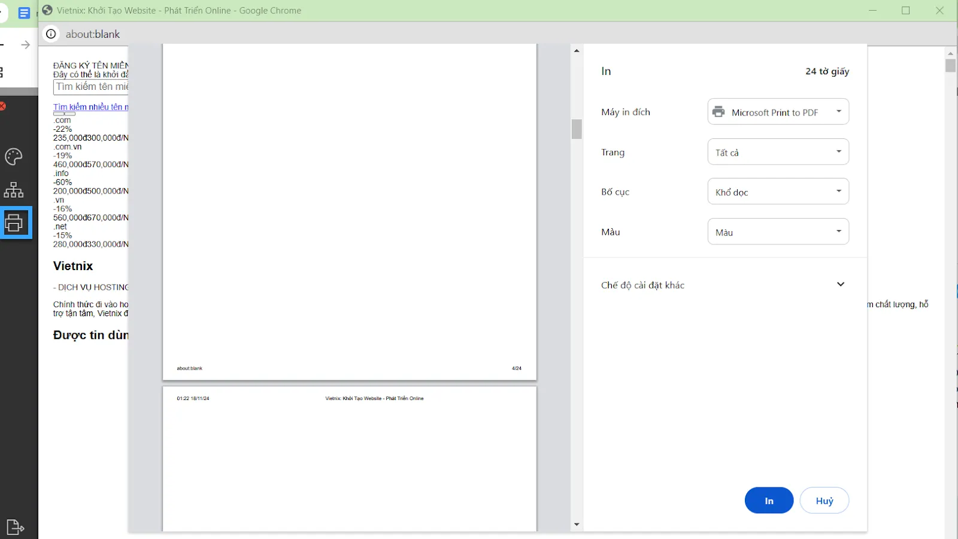The image size is (958, 539).
Task: Click the about:blank address bar text
Action: tap(93, 34)
